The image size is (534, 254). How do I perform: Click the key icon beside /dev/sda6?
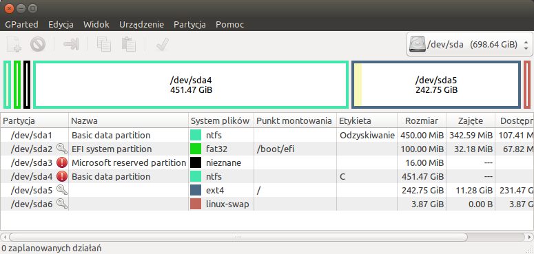click(61, 204)
